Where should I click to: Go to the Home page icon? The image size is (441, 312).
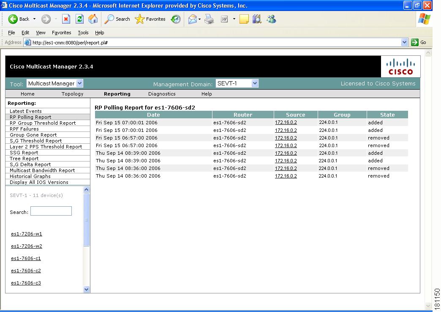pos(93,19)
